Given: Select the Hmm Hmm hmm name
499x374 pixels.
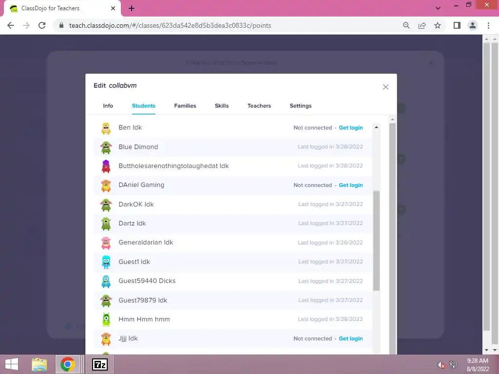Looking at the screenshot, I should [144, 319].
